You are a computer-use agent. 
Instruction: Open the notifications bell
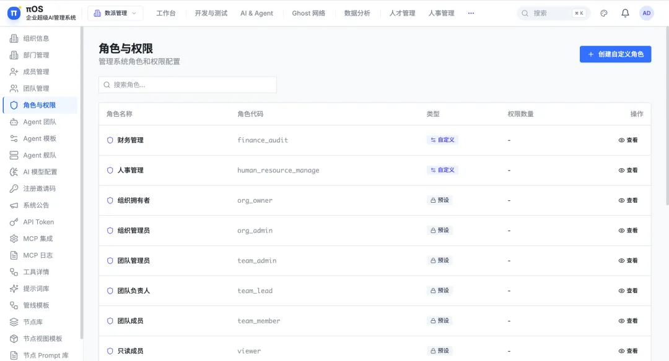[625, 13]
